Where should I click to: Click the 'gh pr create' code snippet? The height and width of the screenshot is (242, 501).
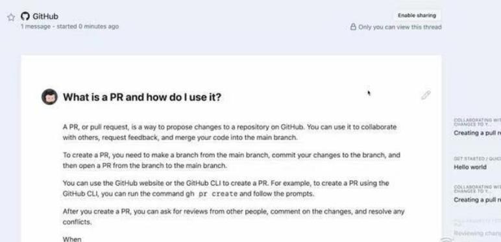[x=212, y=194]
